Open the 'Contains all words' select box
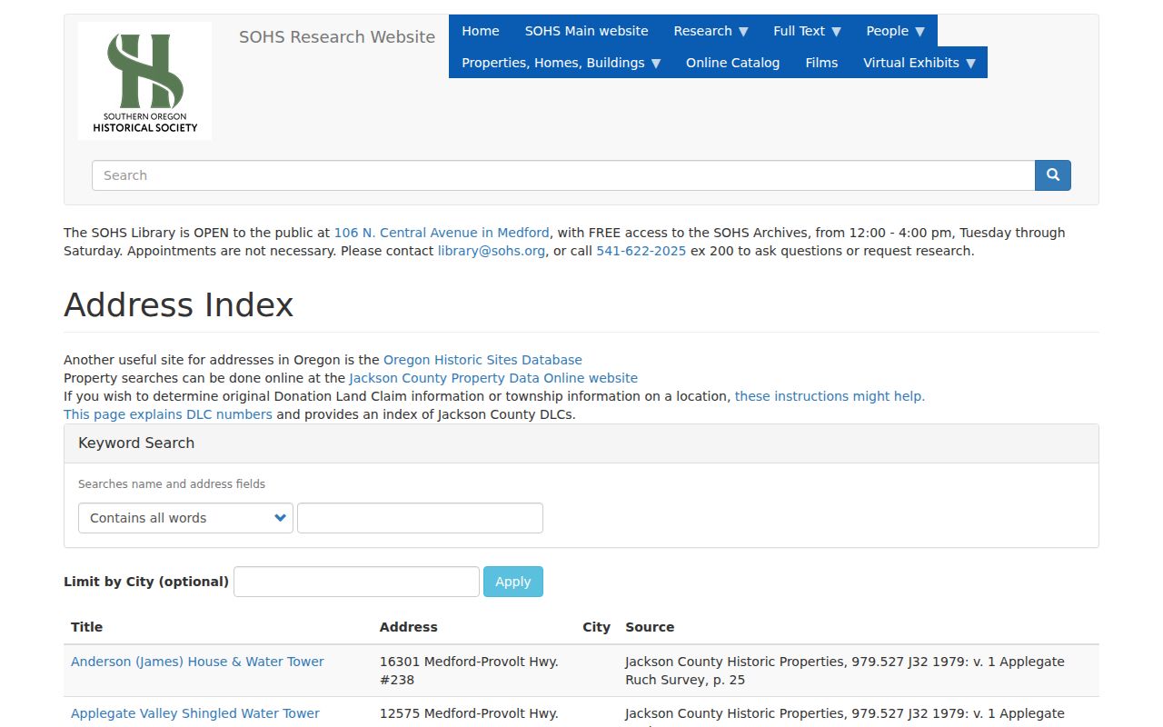1163x727 pixels. pyautogui.click(x=185, y=518)
